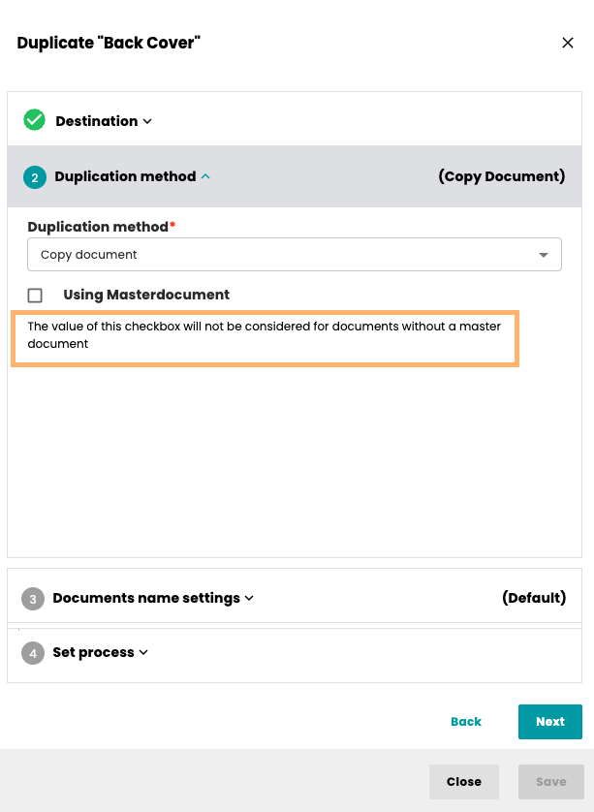The height and width of the screenshot is (812, 594).
Task: Expand the Destination section chevron
Action: [x=147, y=121]
